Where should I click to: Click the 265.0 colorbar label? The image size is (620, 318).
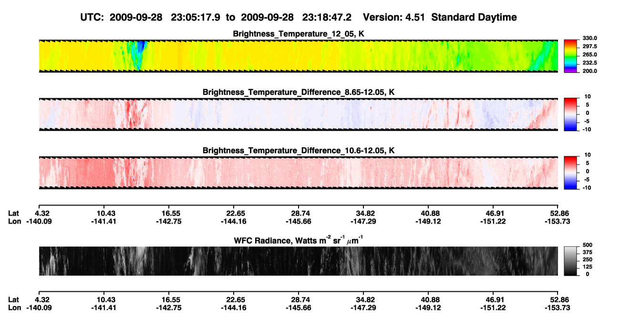589,55
